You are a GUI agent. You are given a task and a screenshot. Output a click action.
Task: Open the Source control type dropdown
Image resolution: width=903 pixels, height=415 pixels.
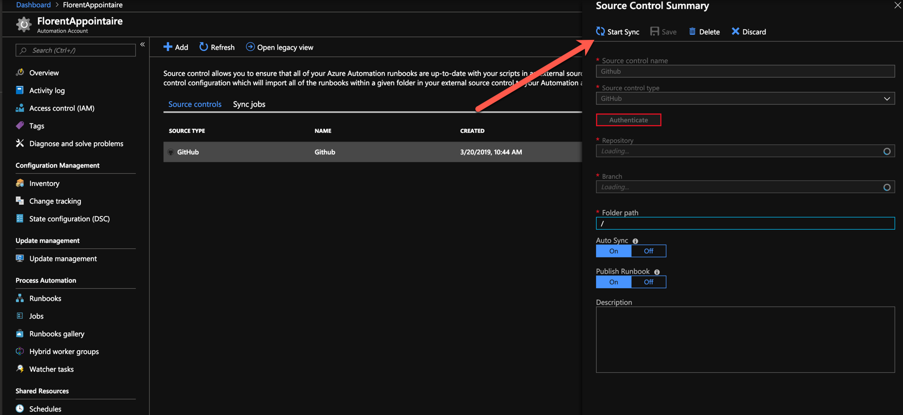point(745,98)
